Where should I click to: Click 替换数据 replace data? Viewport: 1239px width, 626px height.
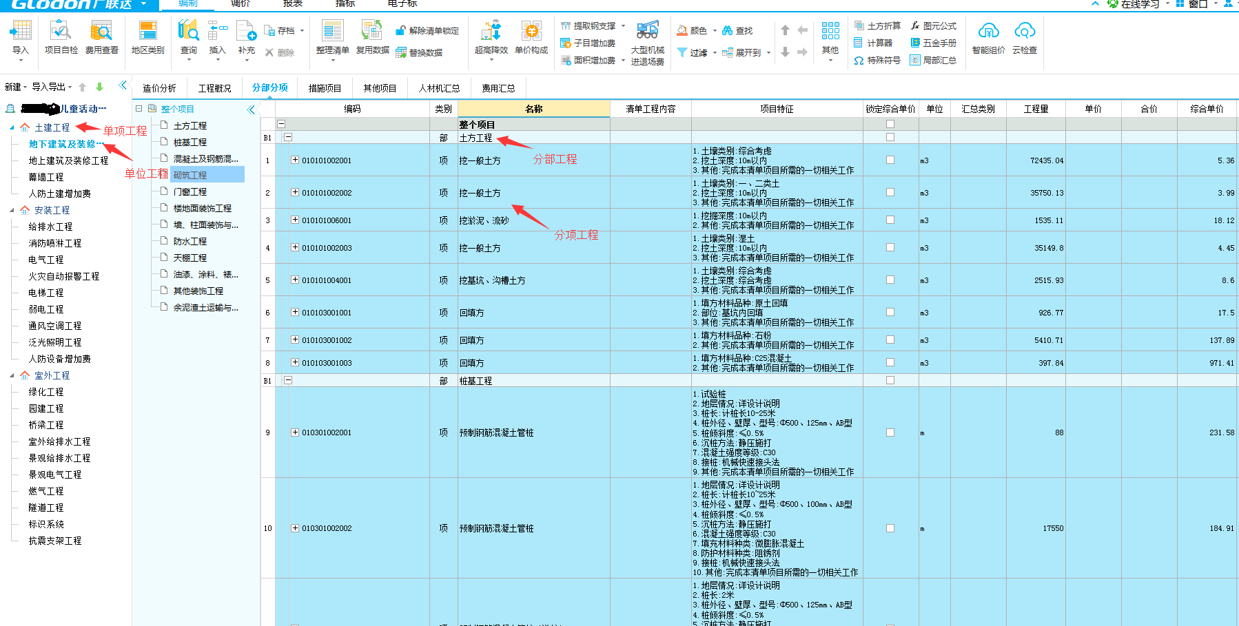point(419,52)
